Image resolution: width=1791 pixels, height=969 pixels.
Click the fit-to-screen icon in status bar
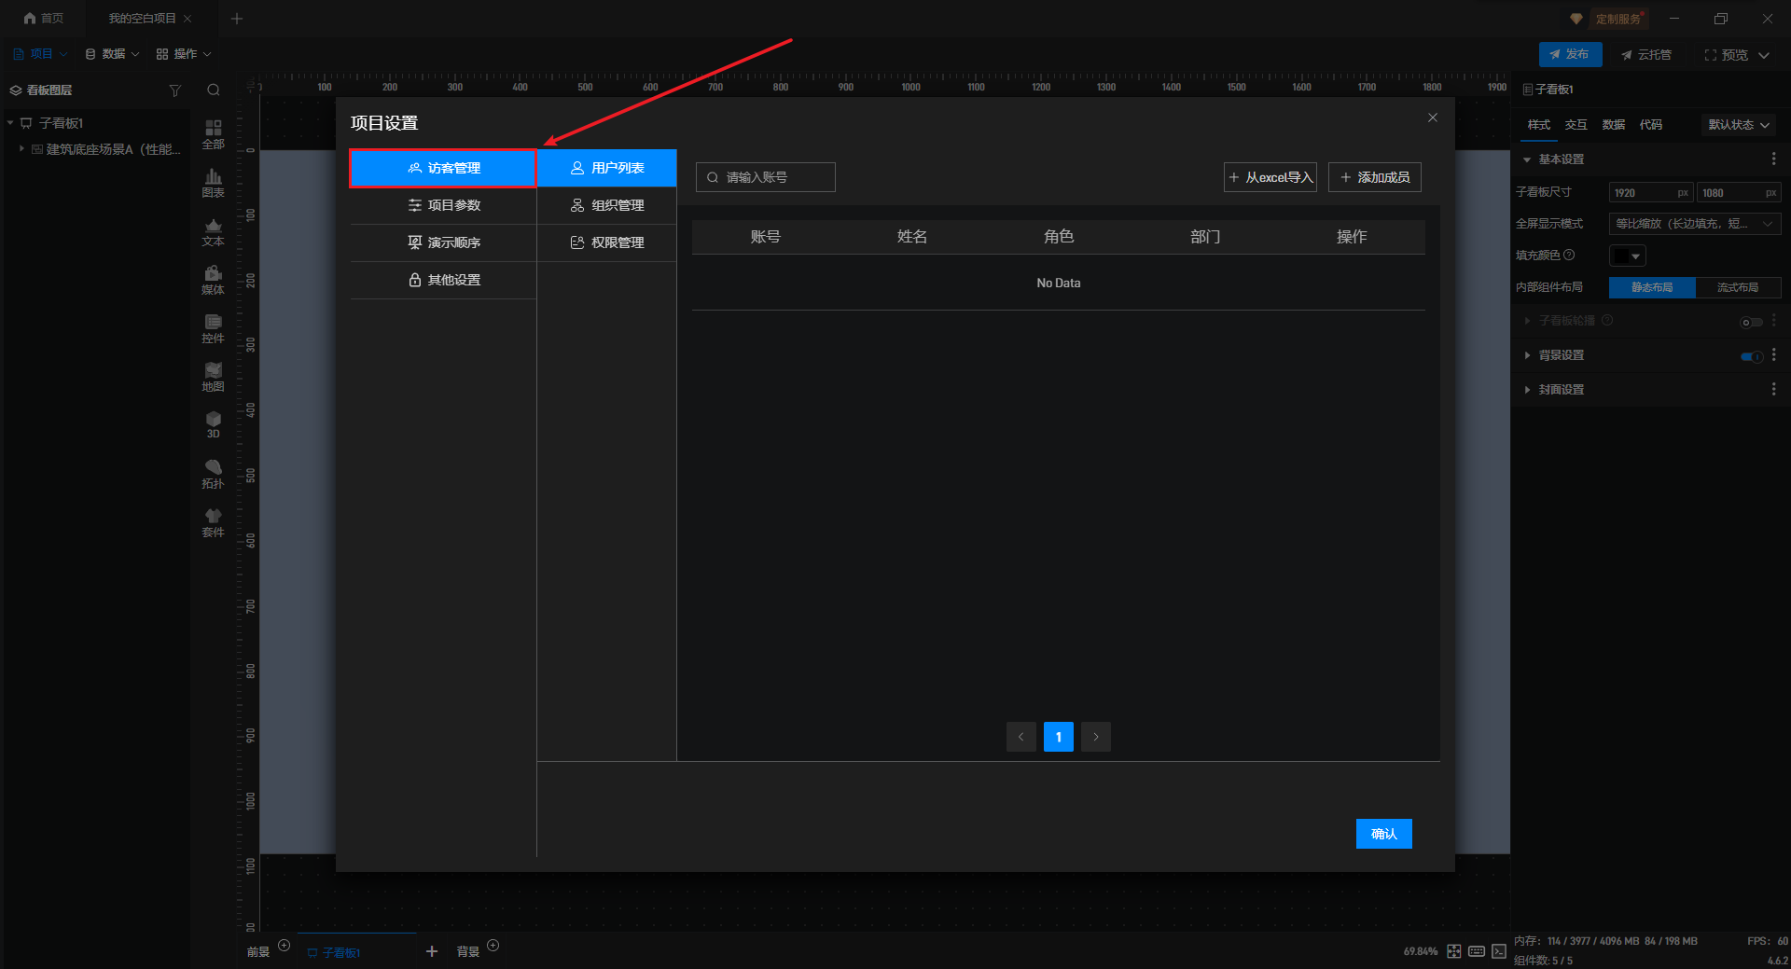tap(1454, 951)
